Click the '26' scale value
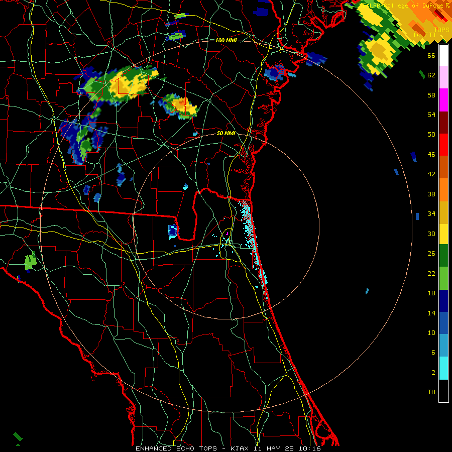The image size is (452, 452). coord(431,254)
